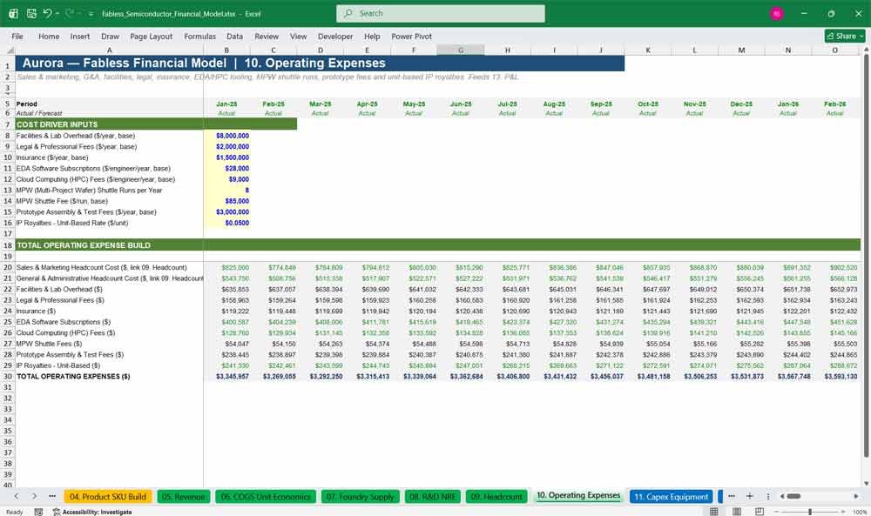Open the Power Pivot tab
Image resolution: width=871 pixels, height=516 pixels.
412,36
